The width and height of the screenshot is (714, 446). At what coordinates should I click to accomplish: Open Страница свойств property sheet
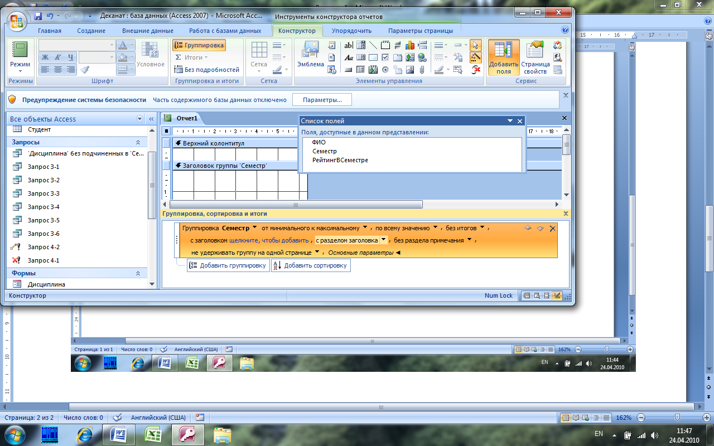pos(535,57)
